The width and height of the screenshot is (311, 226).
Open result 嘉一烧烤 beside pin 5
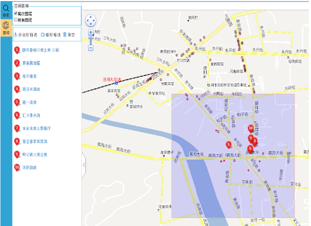[30, 102]
